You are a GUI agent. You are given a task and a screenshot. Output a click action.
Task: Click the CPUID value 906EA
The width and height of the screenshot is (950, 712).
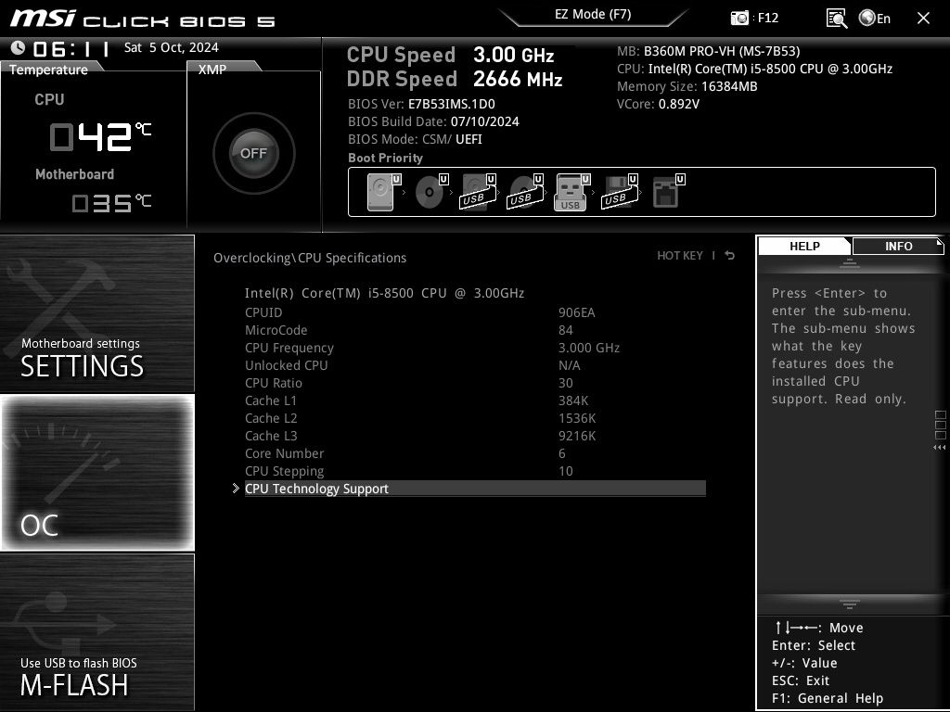[x=577, y=312]
